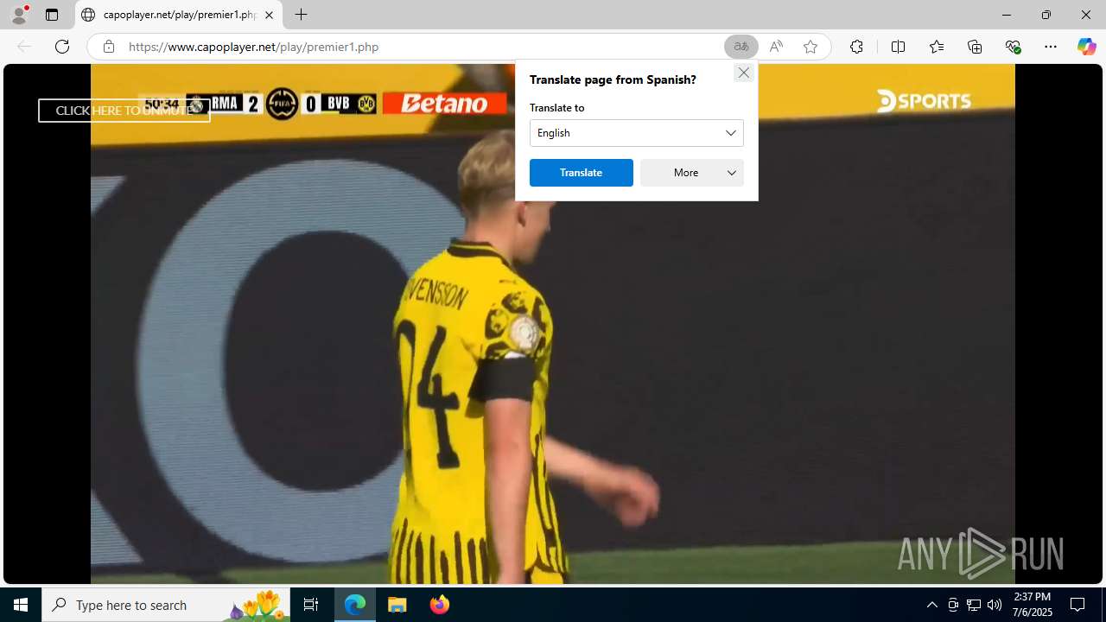
Task: Close the Translate page popup
Action: pyautogui.click(x=743, y=73)
